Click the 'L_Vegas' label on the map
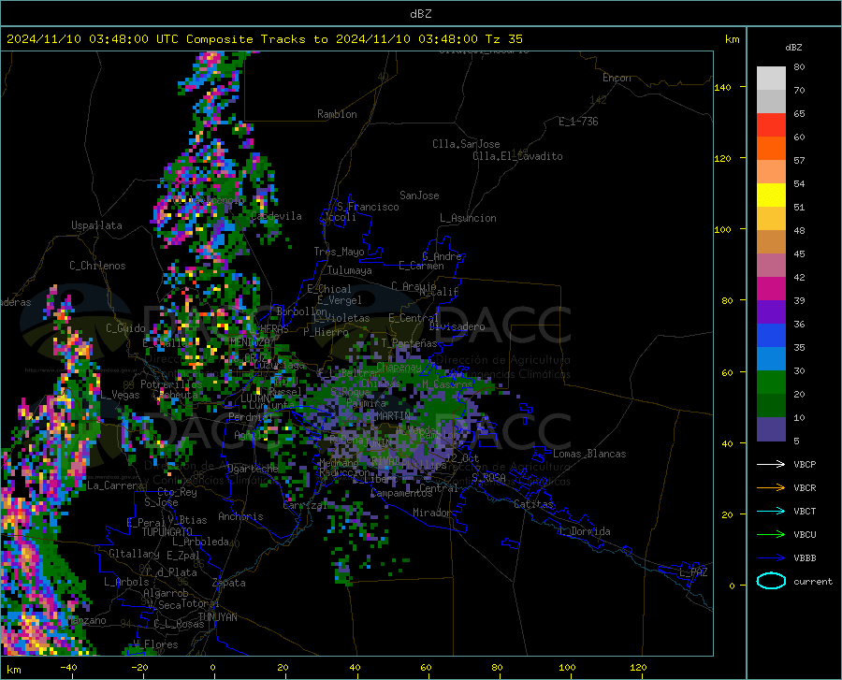Image resolution: width=842 pixels, height=680 pixels. pos(120,395)
